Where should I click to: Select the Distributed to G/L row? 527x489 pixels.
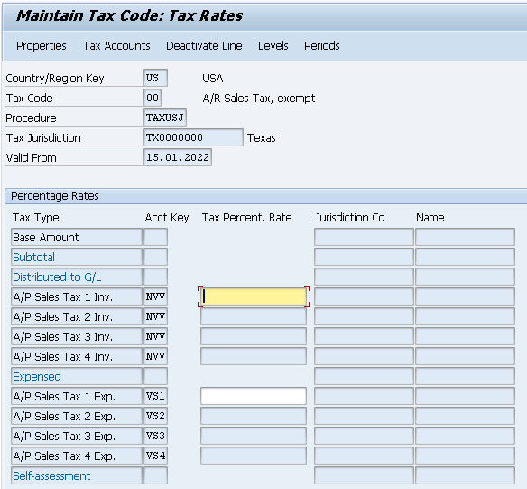[x=77, y=277]
